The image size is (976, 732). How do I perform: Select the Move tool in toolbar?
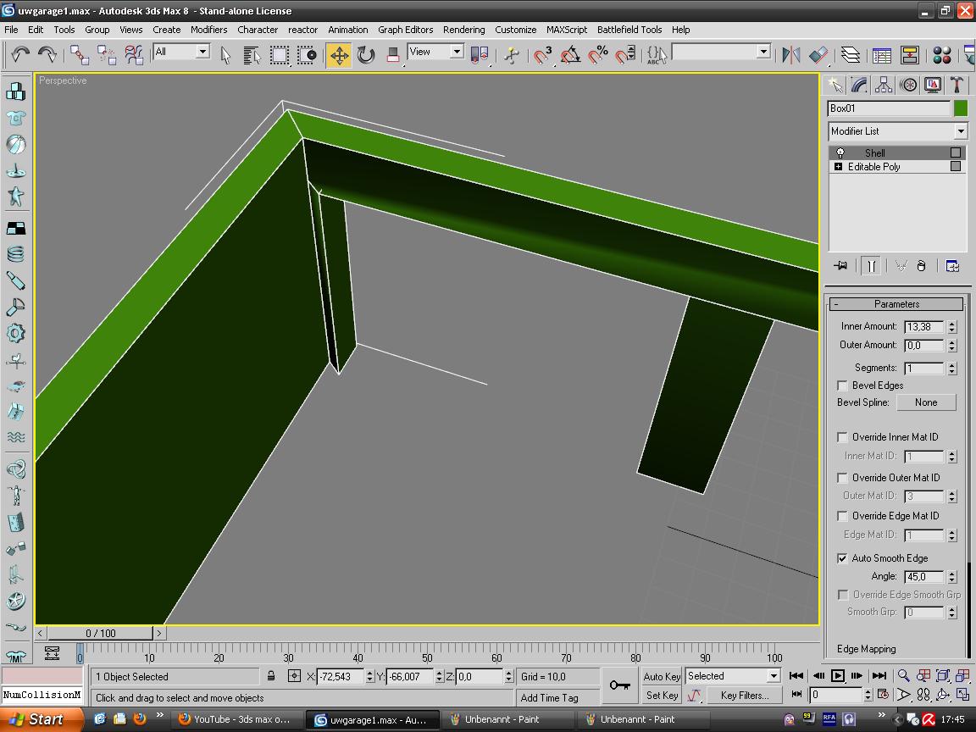pyautogui.click(x=339, y=55)
